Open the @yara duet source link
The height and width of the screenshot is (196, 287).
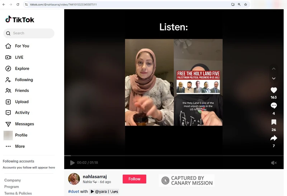click(104, 192)
